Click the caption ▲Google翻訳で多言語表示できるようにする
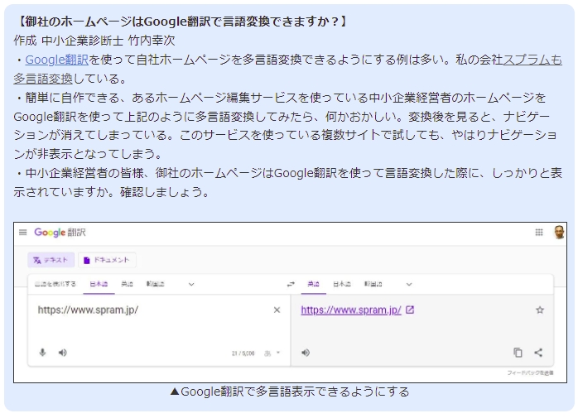 point(290,392)
